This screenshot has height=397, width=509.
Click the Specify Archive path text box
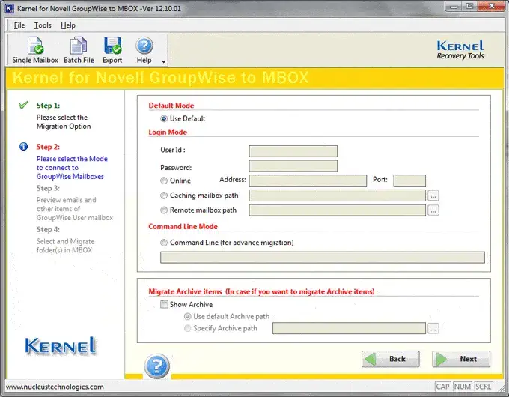(x=349, y=328)
